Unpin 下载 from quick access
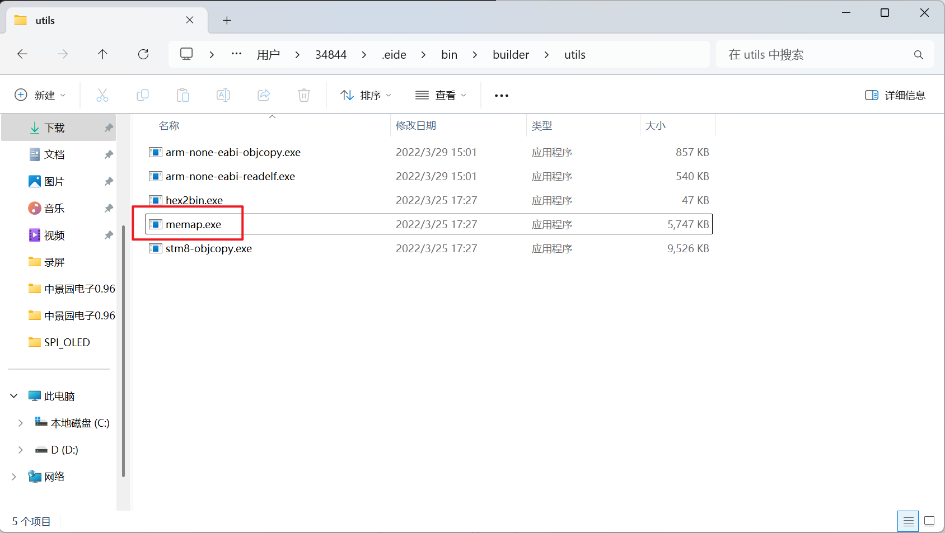 click(x=109, y=128)
